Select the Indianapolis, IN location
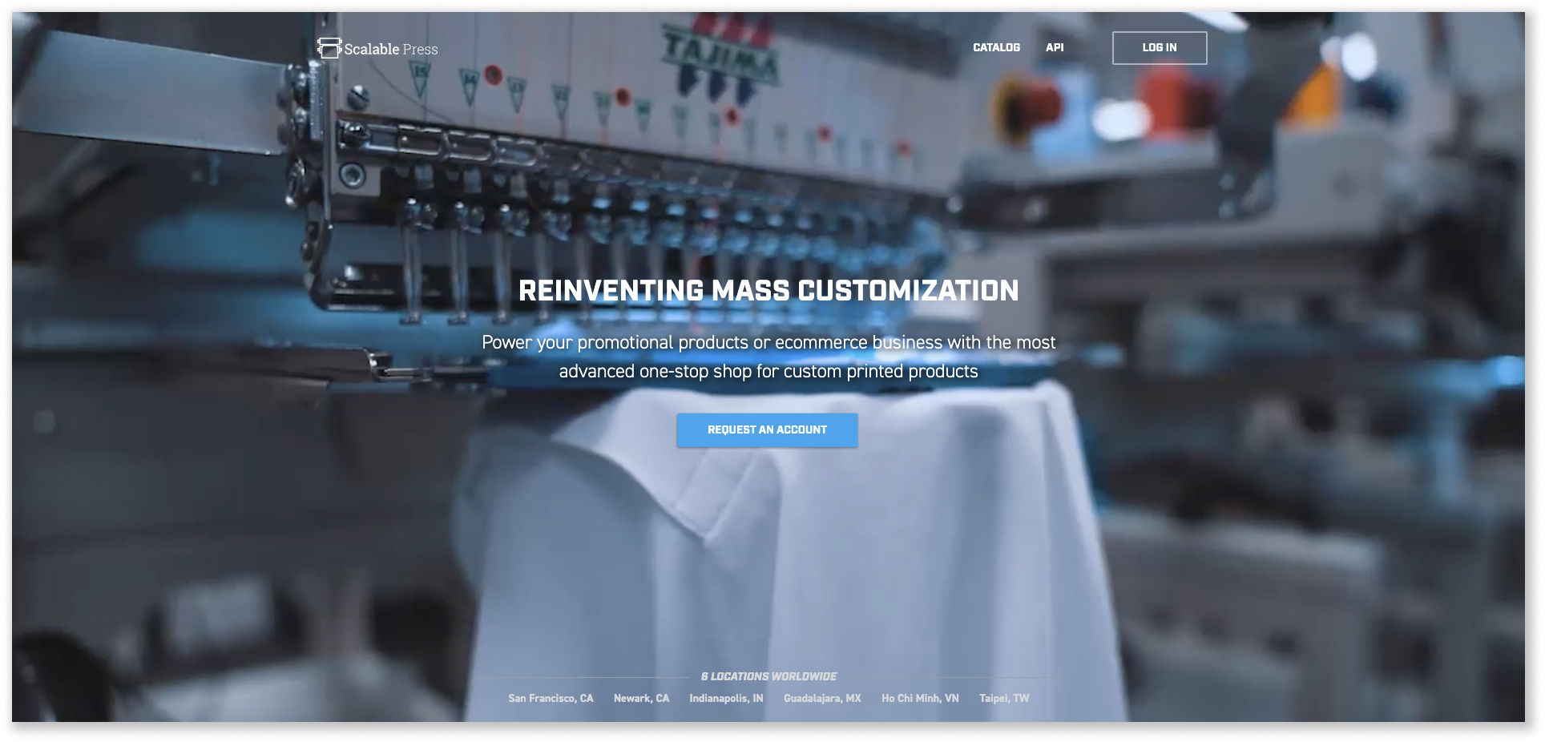1545x742 pixels. (x=726, y=699)
